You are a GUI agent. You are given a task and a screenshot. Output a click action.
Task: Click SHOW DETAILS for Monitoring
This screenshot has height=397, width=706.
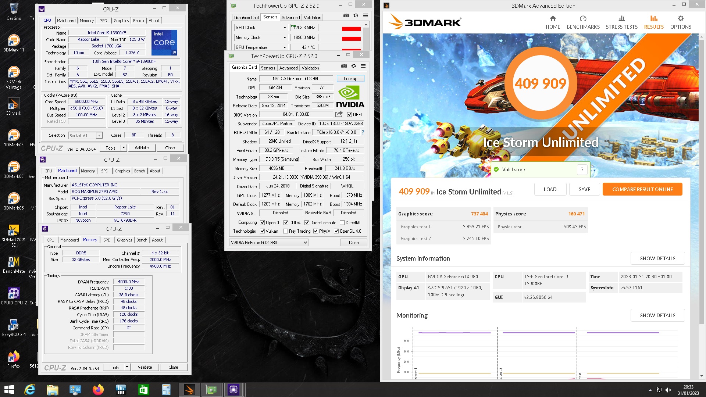657,315
